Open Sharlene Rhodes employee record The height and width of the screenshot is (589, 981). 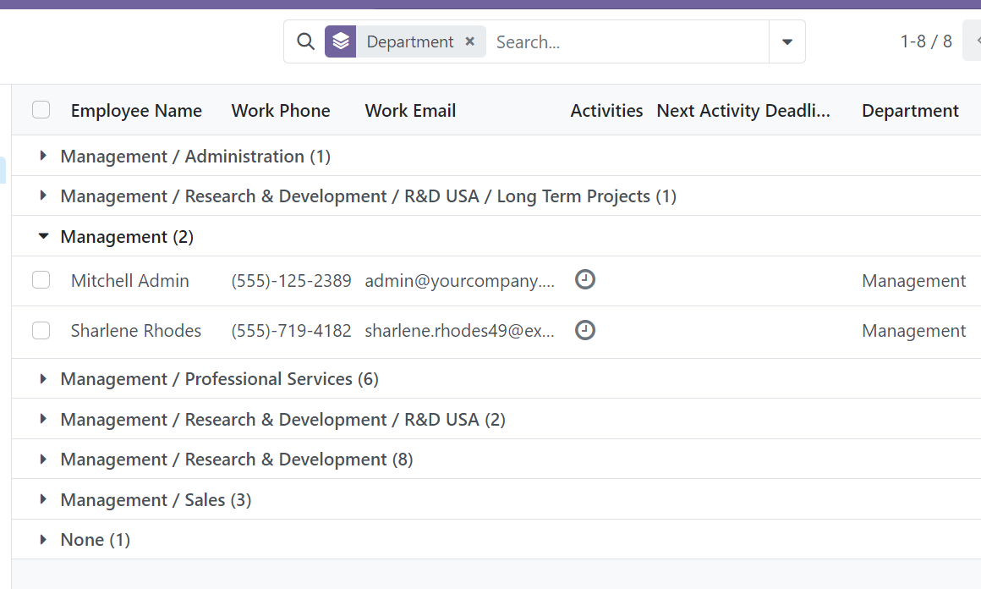tap(136, 331)
